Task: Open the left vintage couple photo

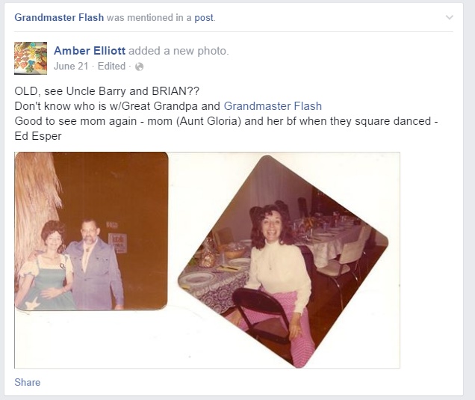Action: coord(91,231)
